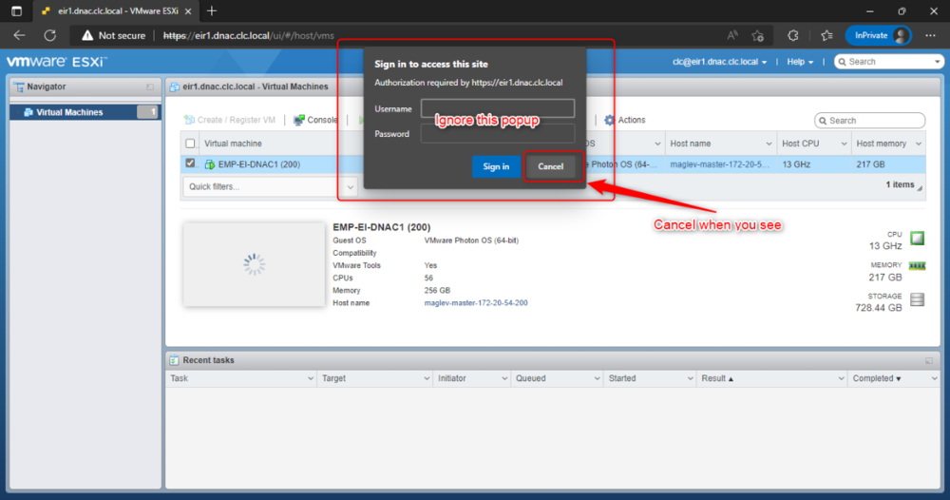Open the maglev-master-172-20-54-200 host name link
Screen dimensions: 950x500
point(476,303)
